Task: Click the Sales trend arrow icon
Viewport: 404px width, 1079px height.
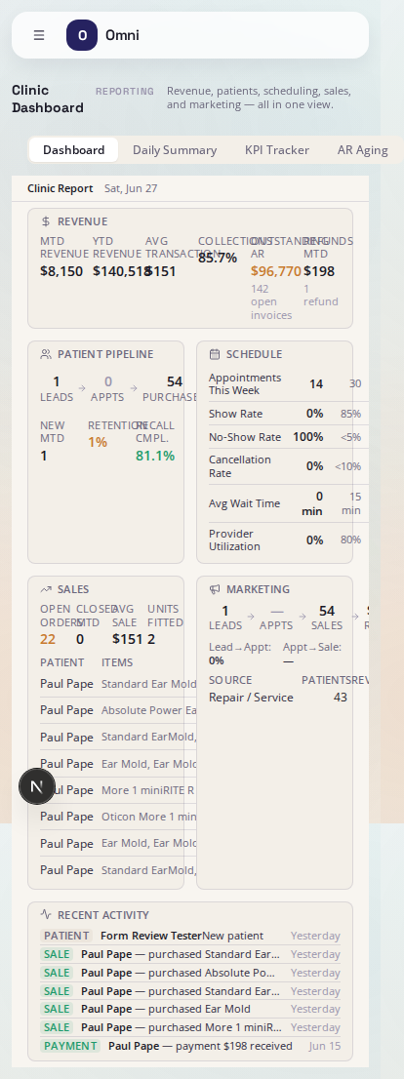Action: 46,589
